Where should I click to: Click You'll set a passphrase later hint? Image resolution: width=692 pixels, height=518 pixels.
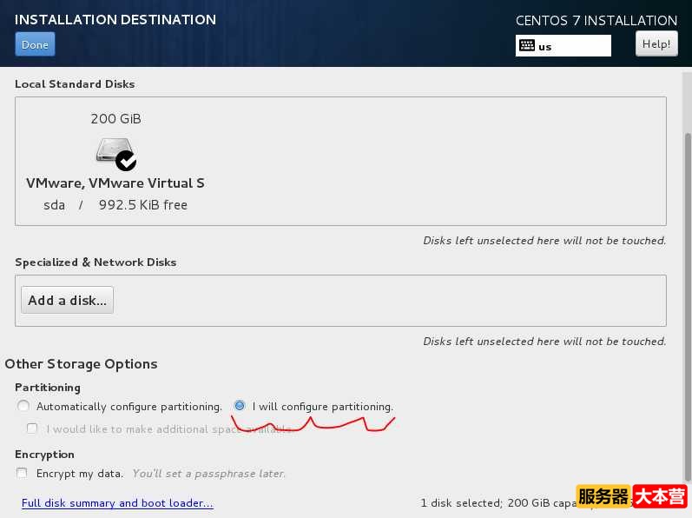click(208, 474)
